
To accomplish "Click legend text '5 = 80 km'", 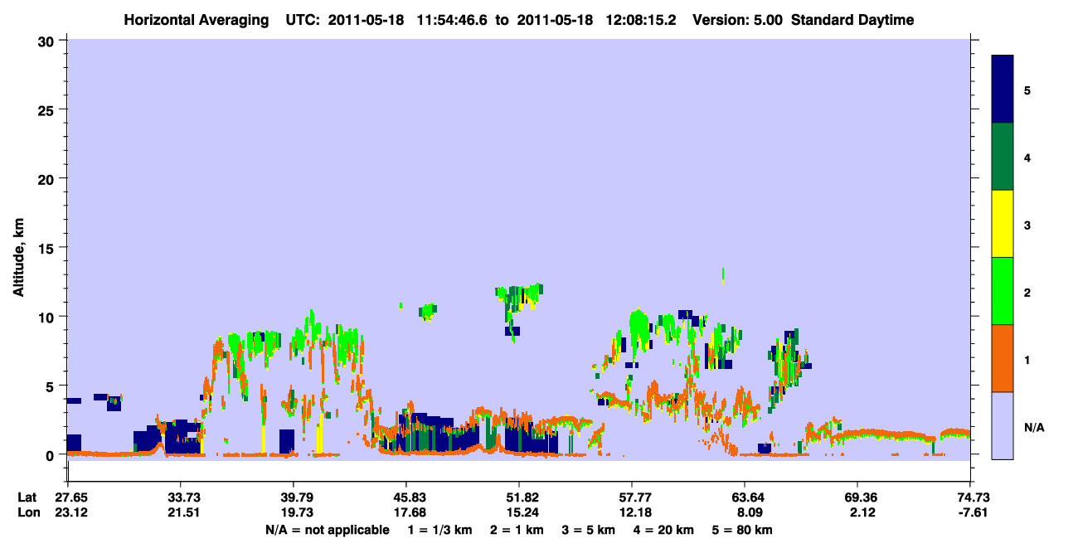I will pyautogui.click(x=742, y=530).
